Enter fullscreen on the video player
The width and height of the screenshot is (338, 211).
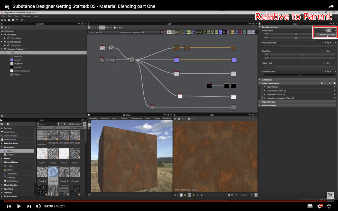pos(329,206)
